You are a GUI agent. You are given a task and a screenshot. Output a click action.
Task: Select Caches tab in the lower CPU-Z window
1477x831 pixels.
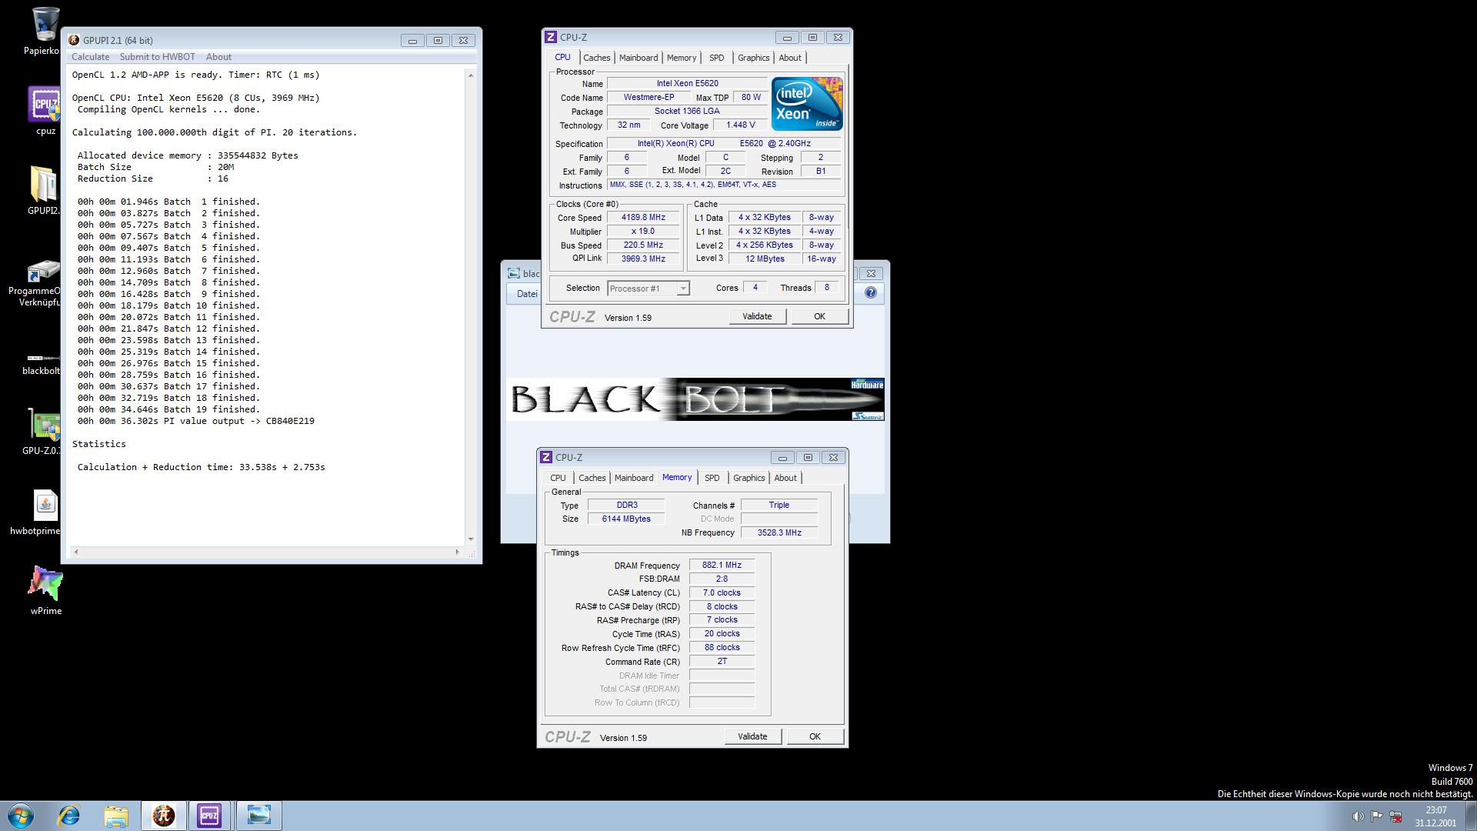592,478
